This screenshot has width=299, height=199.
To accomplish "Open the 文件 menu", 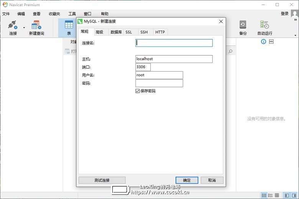I will click(x=6, y=14).
